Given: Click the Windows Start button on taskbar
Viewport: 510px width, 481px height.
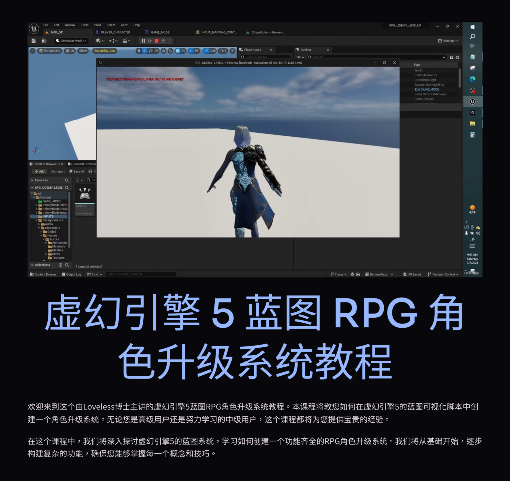Looking at the screenshot, I should click(472, 27).
